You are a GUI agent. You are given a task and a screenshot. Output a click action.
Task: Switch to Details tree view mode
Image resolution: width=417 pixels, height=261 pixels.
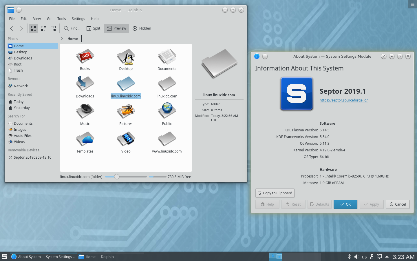tap(53, 28)
